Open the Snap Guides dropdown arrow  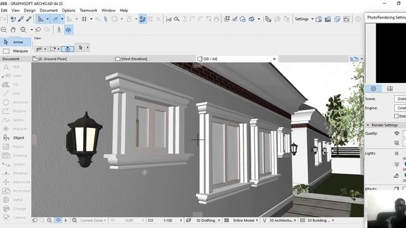point(62,19)
